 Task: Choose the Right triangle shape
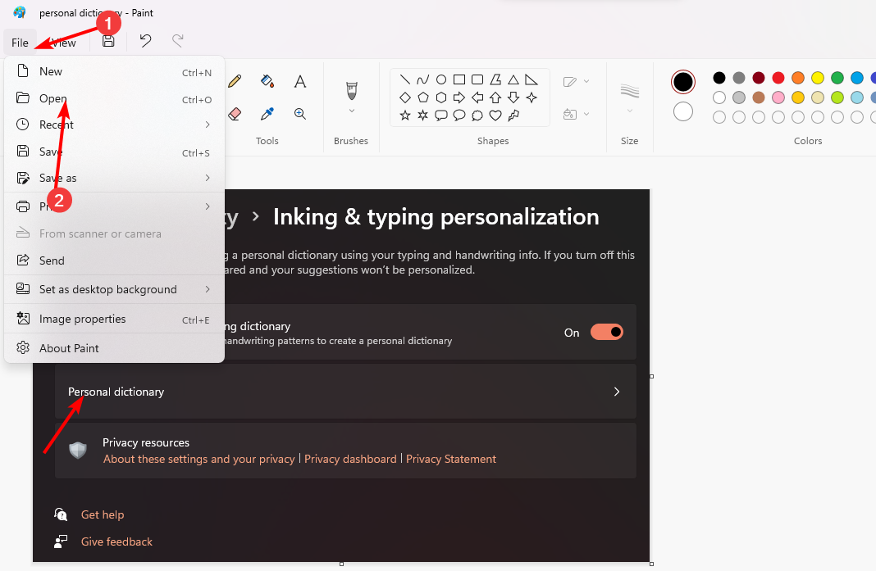(x=532, y=79)
